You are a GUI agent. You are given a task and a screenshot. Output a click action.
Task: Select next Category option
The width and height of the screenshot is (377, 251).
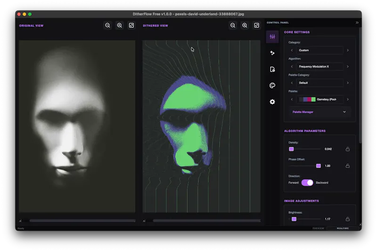coord(348,50)
